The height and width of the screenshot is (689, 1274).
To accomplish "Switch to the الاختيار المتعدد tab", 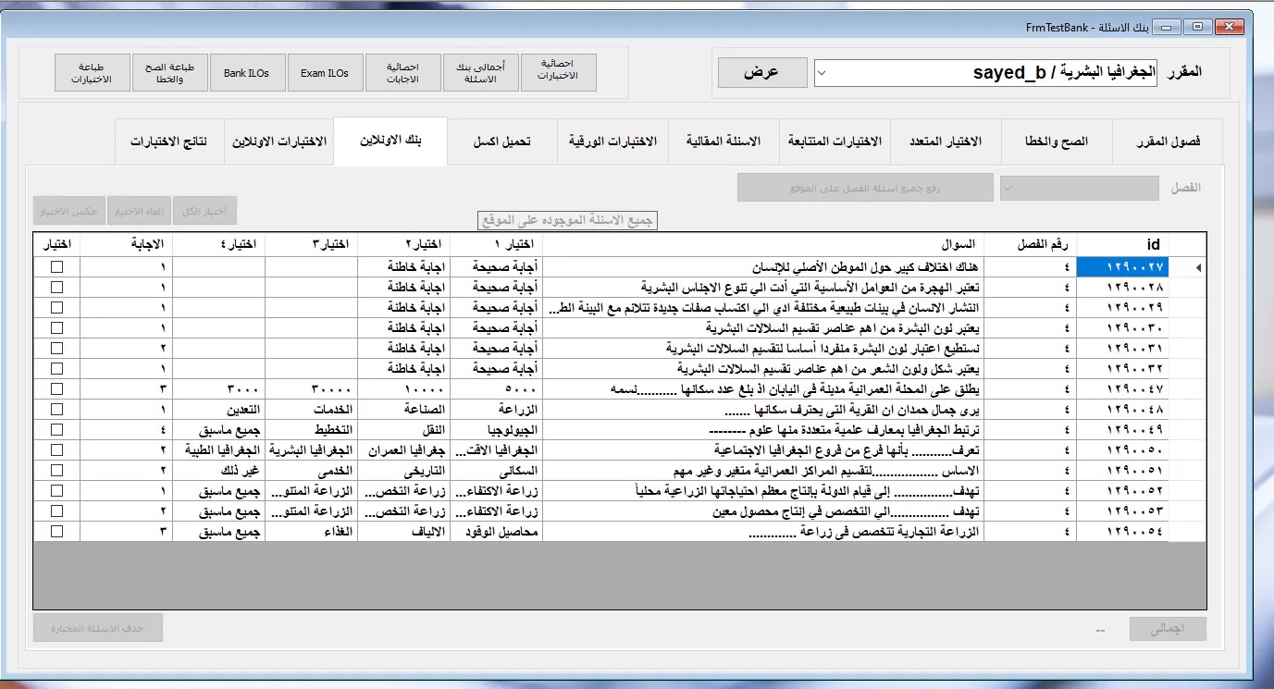I will click(x=945, y=141).
